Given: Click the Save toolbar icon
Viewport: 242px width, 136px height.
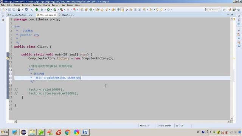Looking at the screenshot, I should tap(10, 10).
